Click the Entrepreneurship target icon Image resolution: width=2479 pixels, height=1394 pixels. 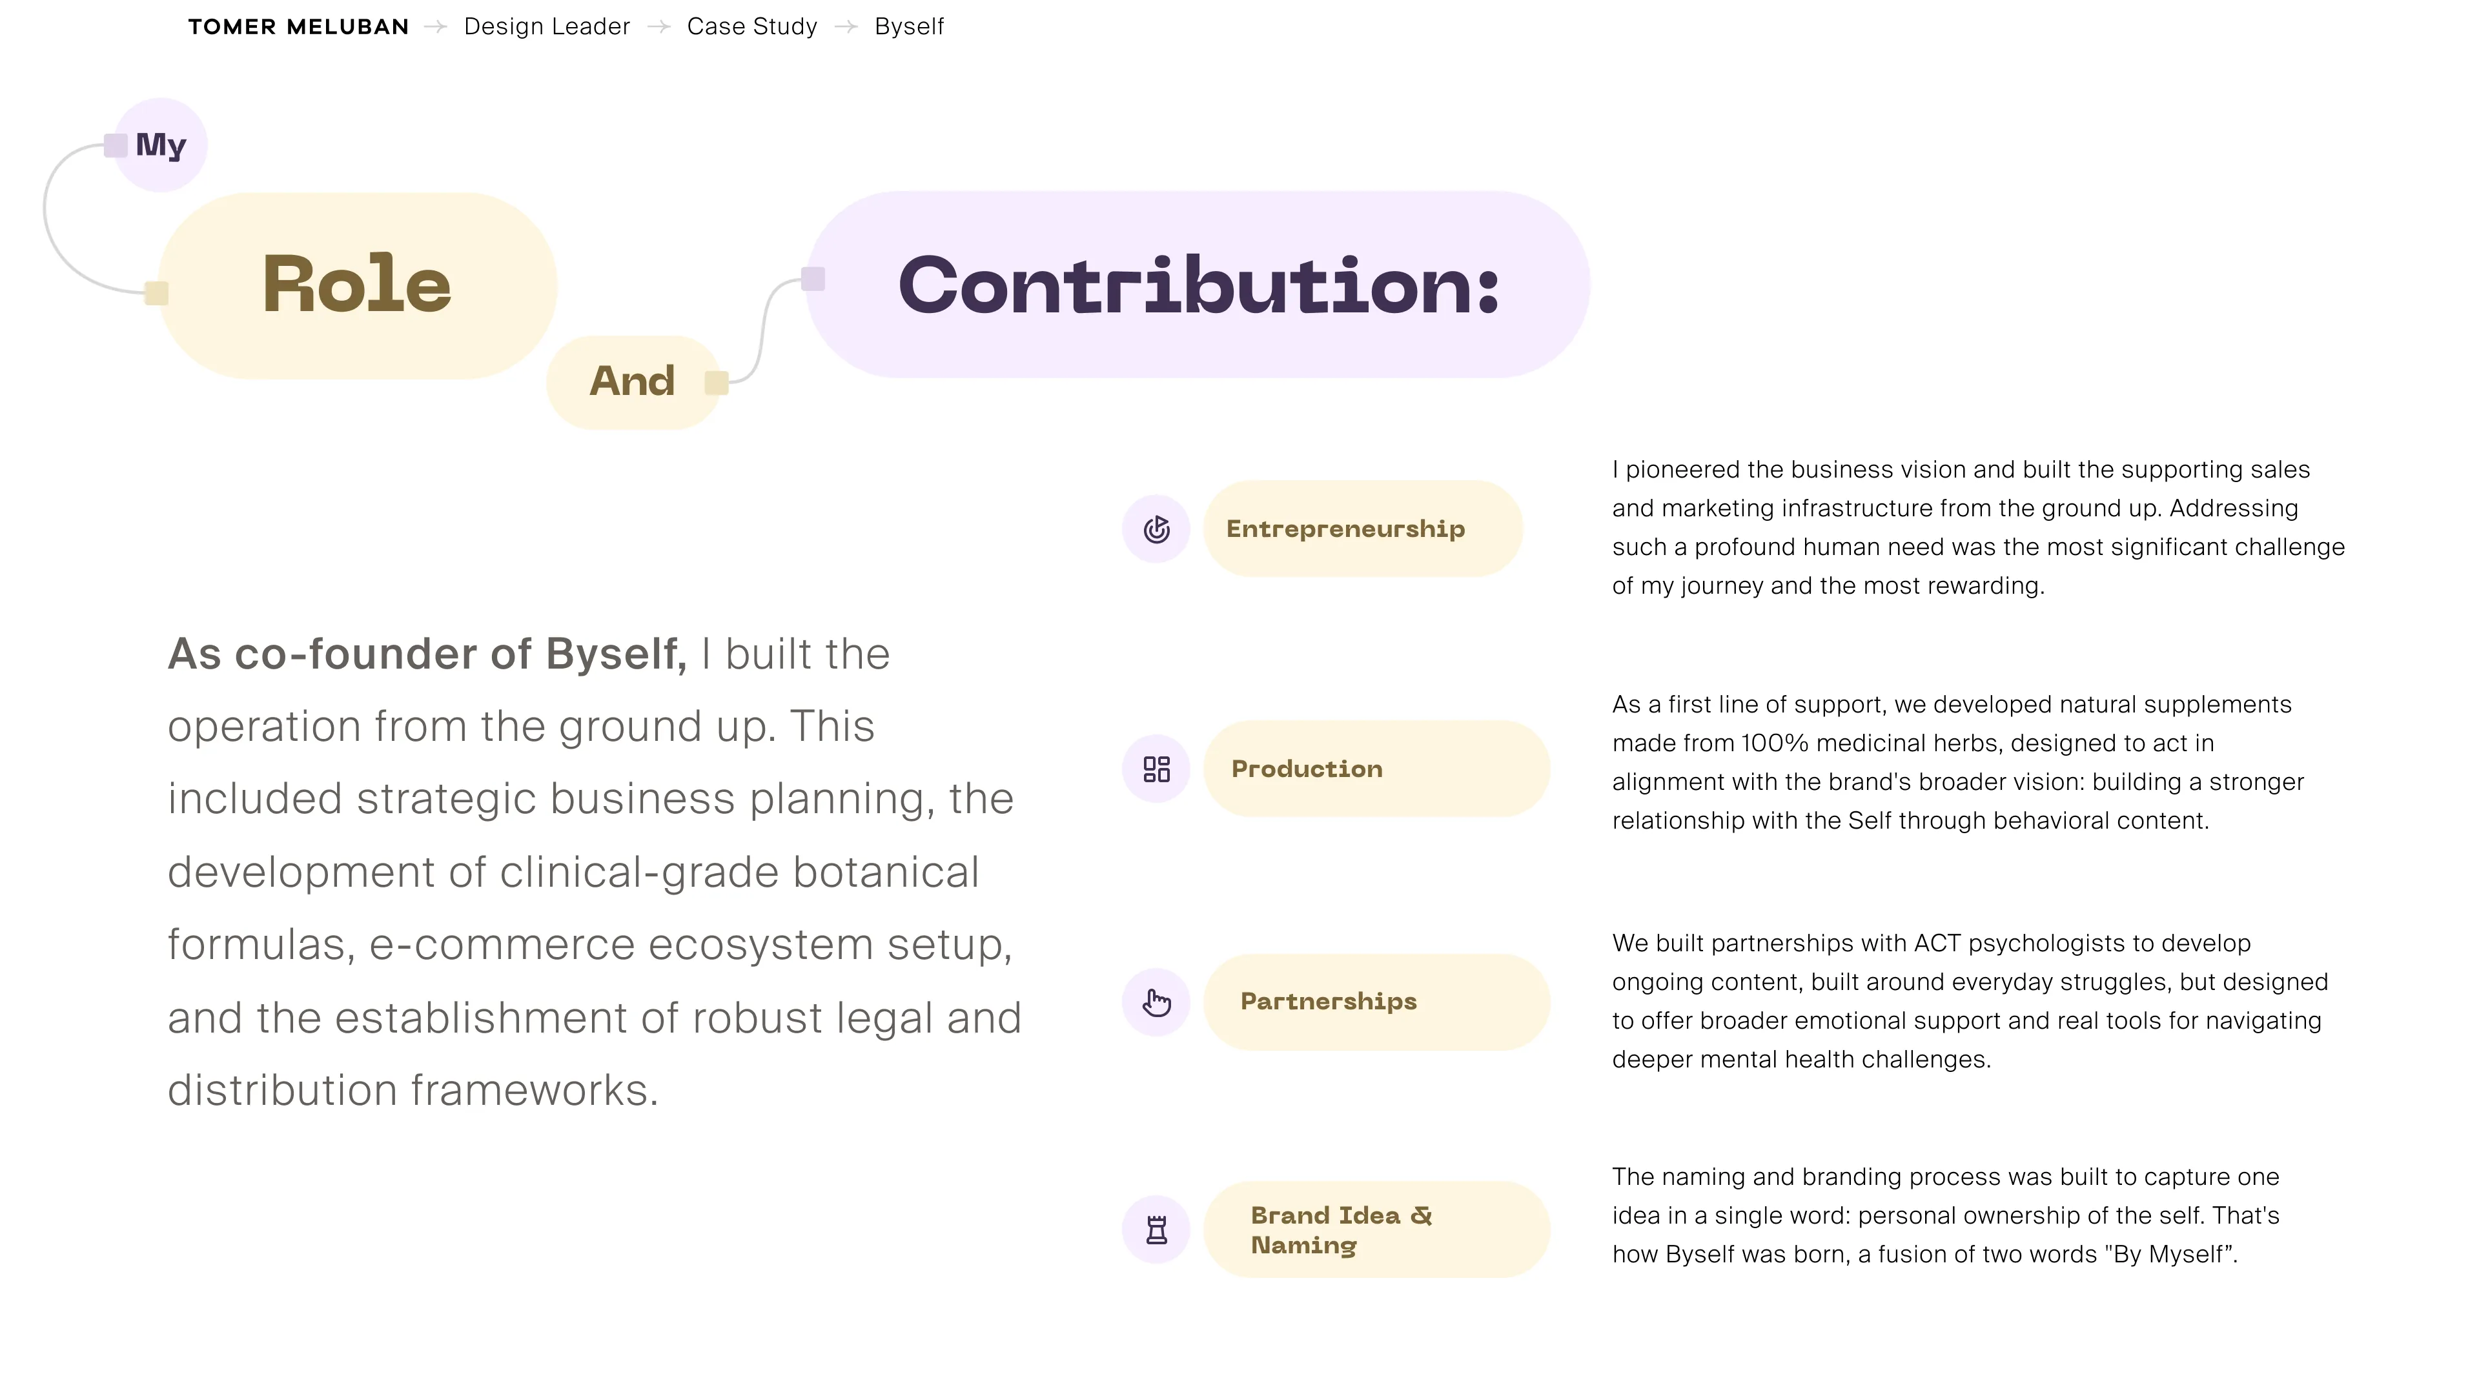[1156, 529]
